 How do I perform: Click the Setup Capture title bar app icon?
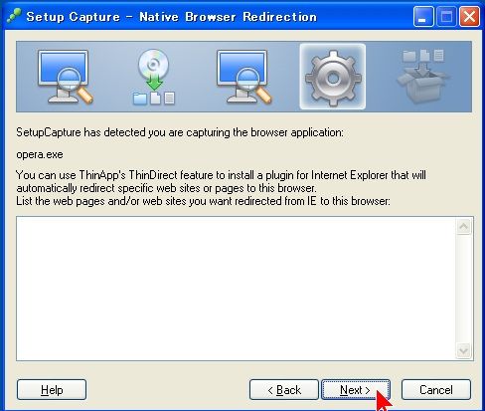pyautogui.click(x=14, y=16)
